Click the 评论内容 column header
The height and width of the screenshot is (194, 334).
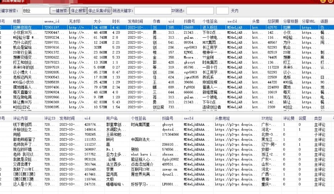[20, 118]
